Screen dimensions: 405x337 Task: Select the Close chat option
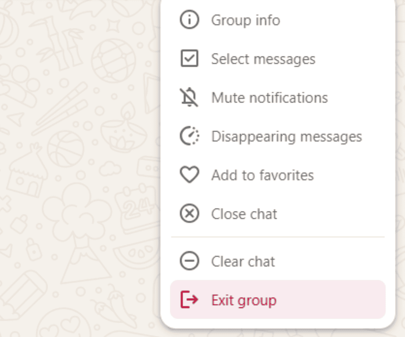(x=244, y=214)
